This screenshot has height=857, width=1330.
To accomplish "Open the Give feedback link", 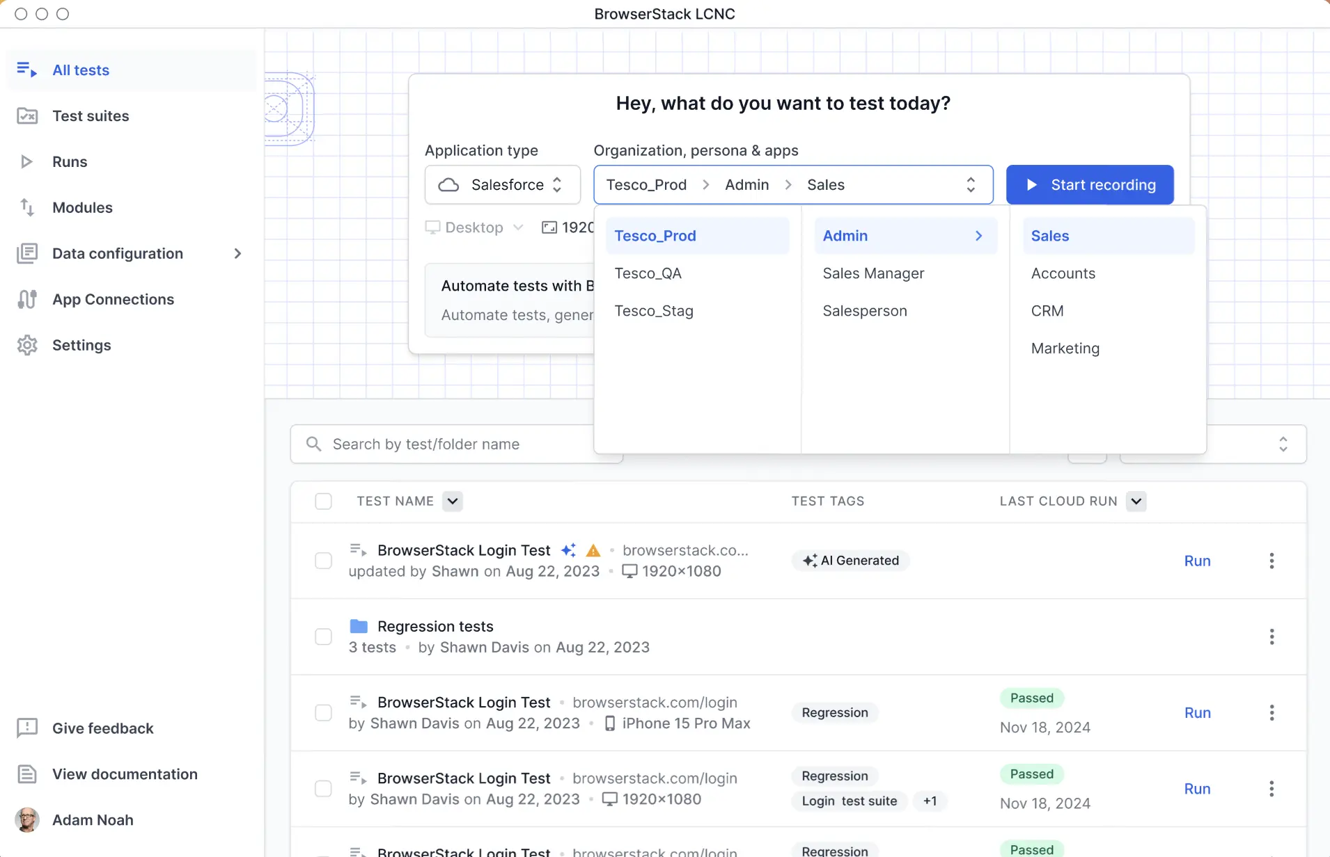I will coord(102,729).
